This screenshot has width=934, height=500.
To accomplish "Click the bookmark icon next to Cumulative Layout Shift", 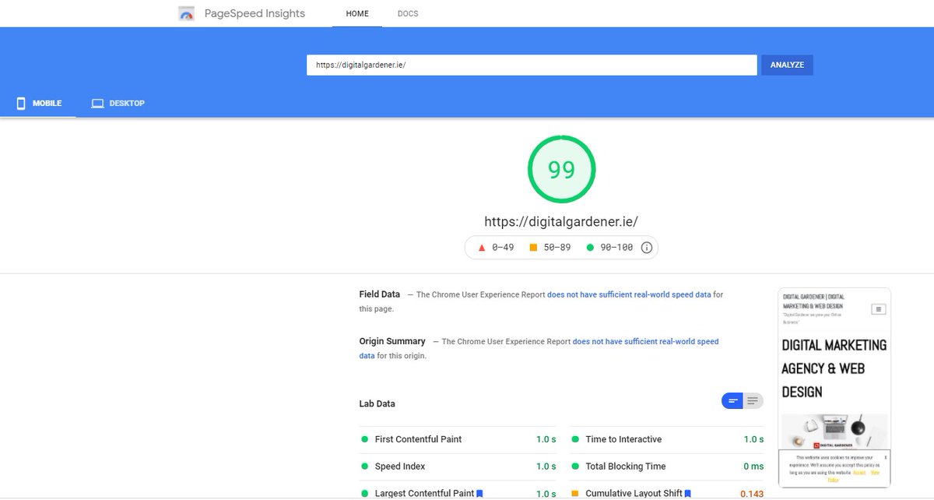I will (x=688, y=494).
